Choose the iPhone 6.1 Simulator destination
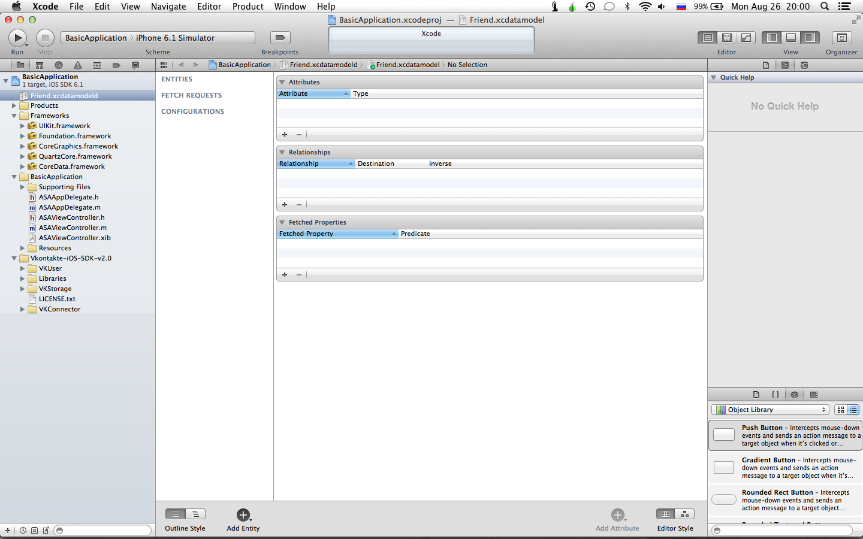Image resolution: width=863 pixels, height=539 pixels. (x=175, y=38)
